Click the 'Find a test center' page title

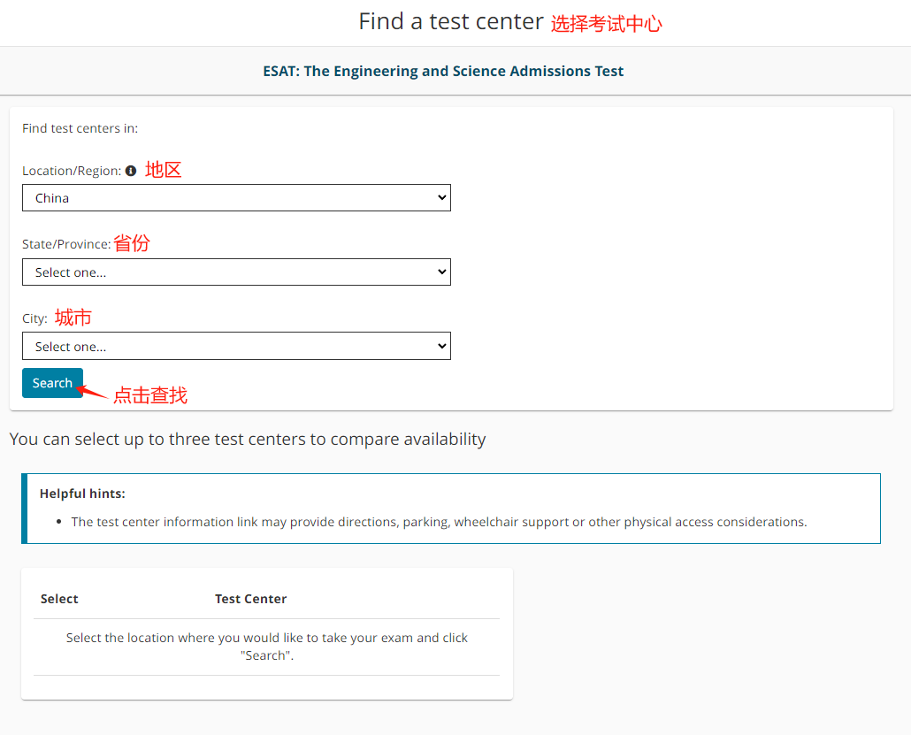pos(450,22)
